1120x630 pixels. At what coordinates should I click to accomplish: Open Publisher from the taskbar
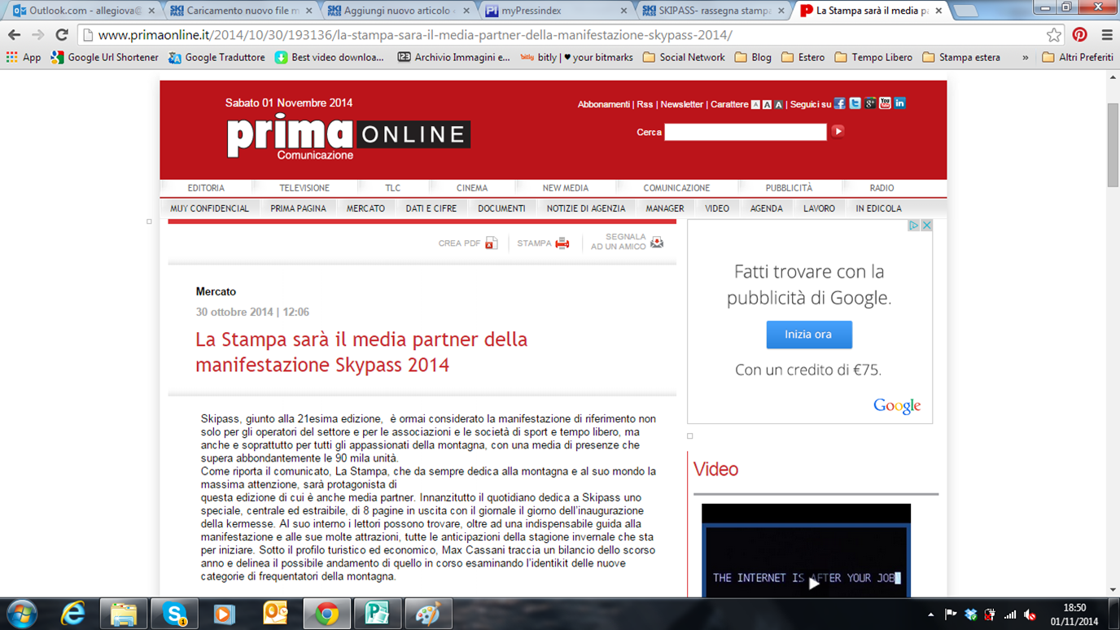coord(377,614)
